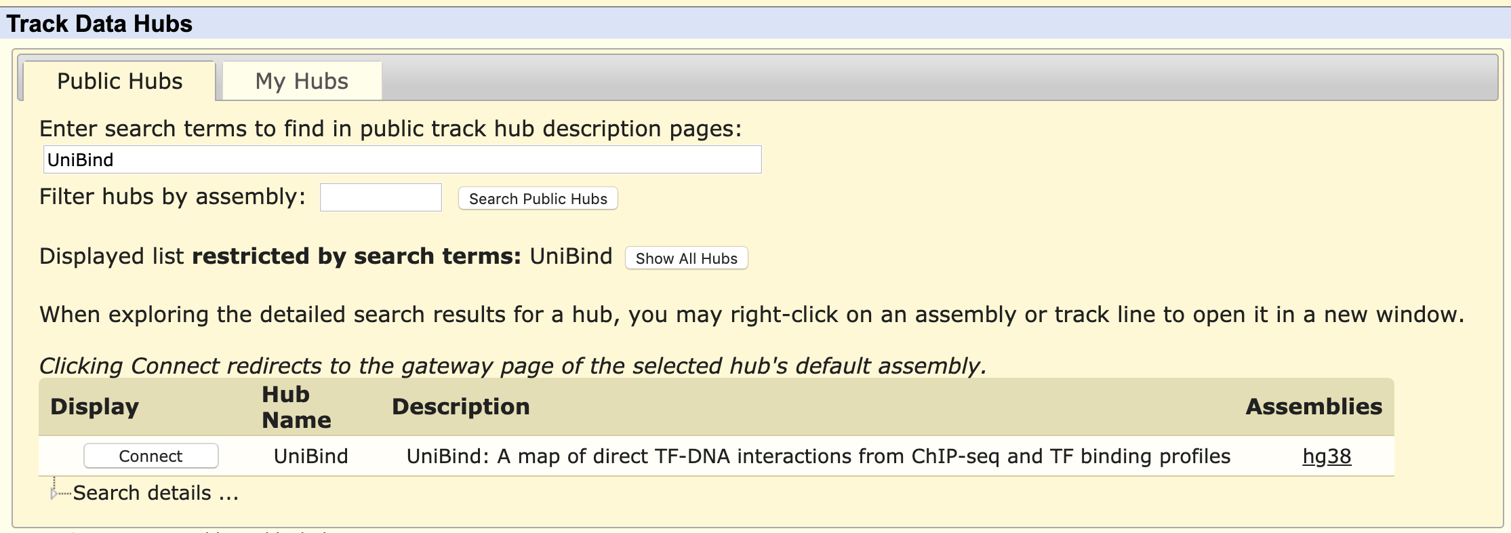The image size is (1511, 533).
Task: Click the Track Data Hubs heading
Action: (x=100, y=24)
